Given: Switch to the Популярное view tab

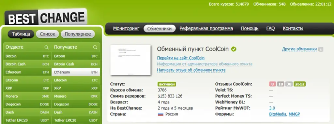Looking at the screenshot, I should click(78, 34).
